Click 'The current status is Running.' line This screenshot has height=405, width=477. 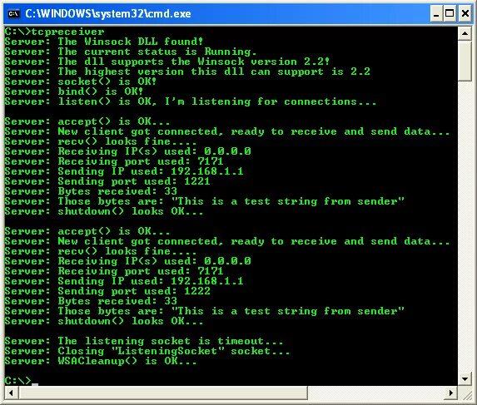131,52
